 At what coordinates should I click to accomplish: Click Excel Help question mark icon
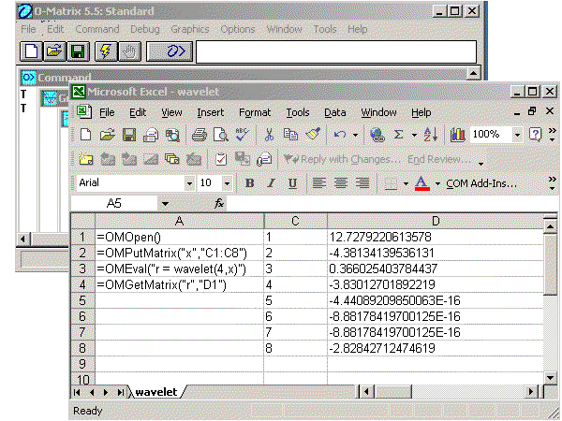[535, 136]
